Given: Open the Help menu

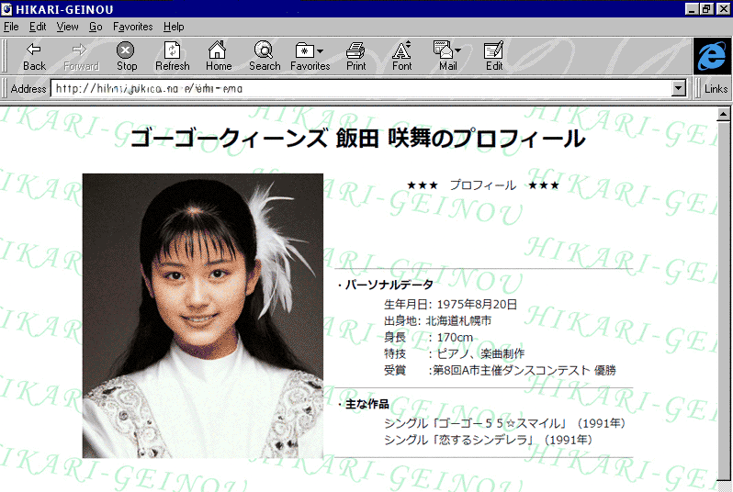Looking at the screenshot, I should [174, 27].
